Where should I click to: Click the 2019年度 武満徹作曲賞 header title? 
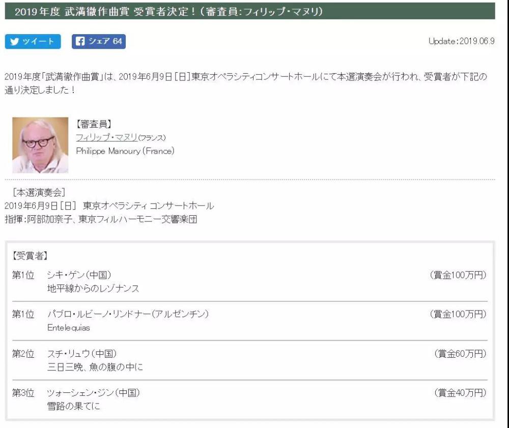[168, 12]
